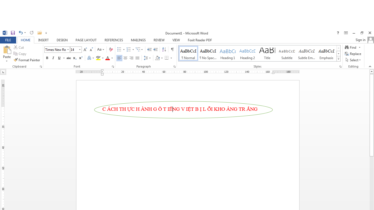Toggle Justify paragraph alignment
This screenshot has height=210, width=374.
point(137,58)
